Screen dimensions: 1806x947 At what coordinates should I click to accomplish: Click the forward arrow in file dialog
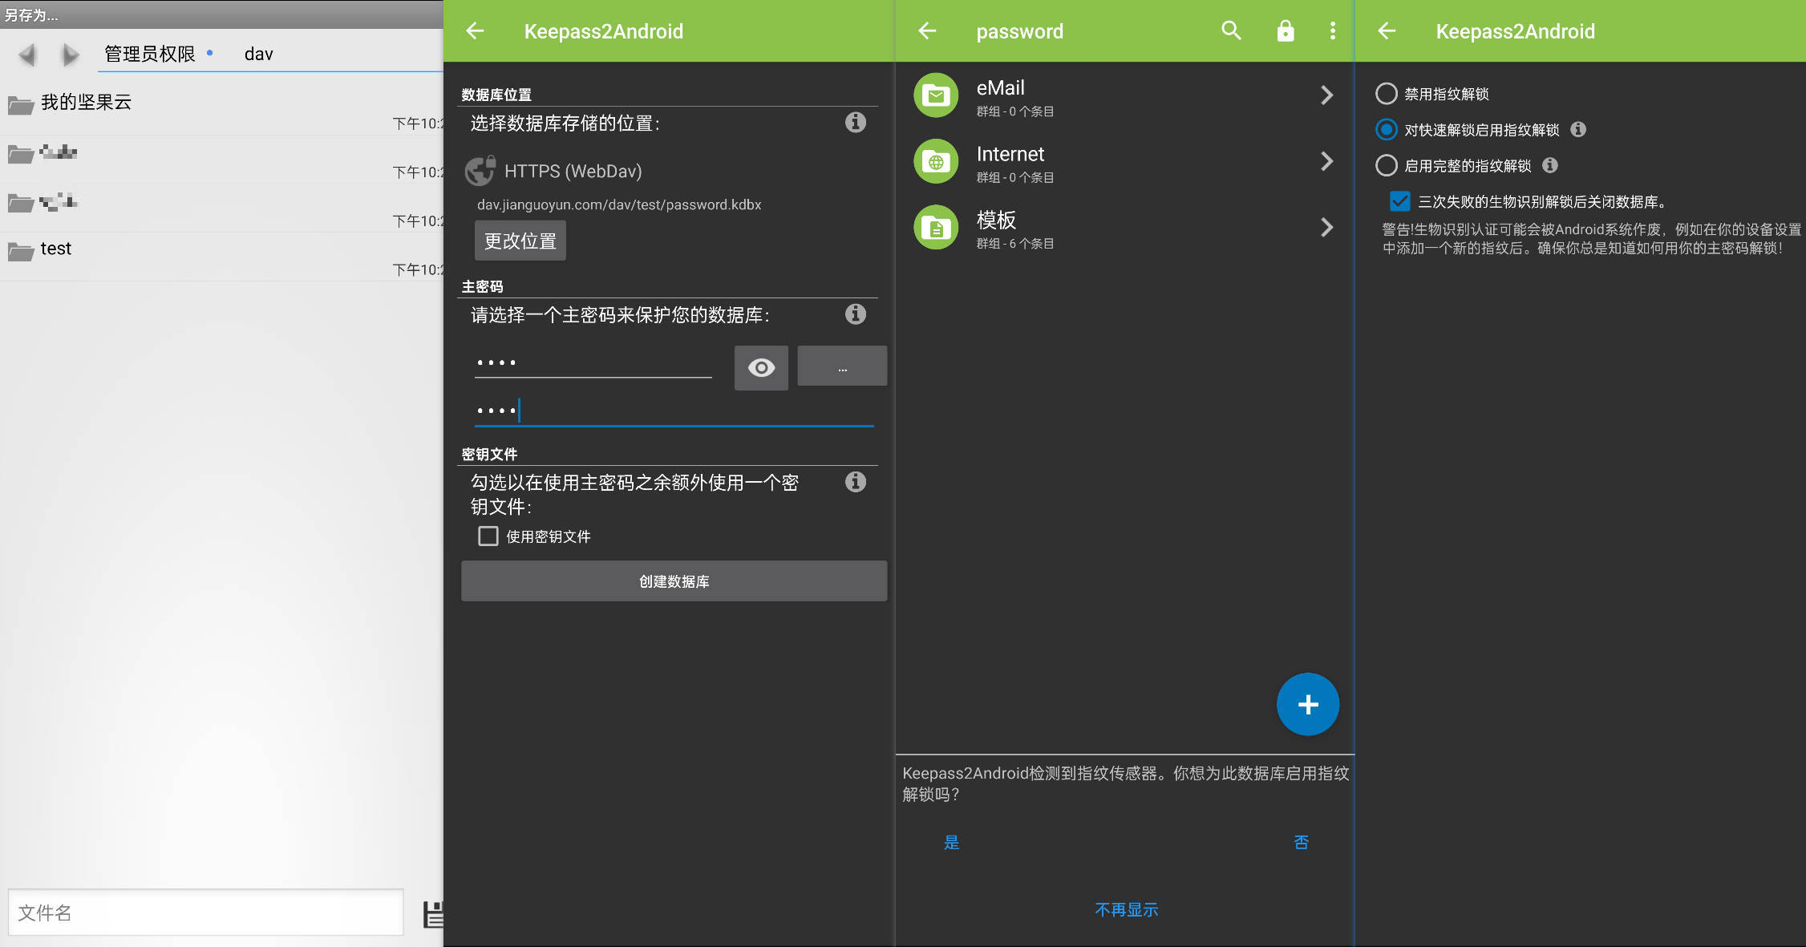tap(71, 55)
